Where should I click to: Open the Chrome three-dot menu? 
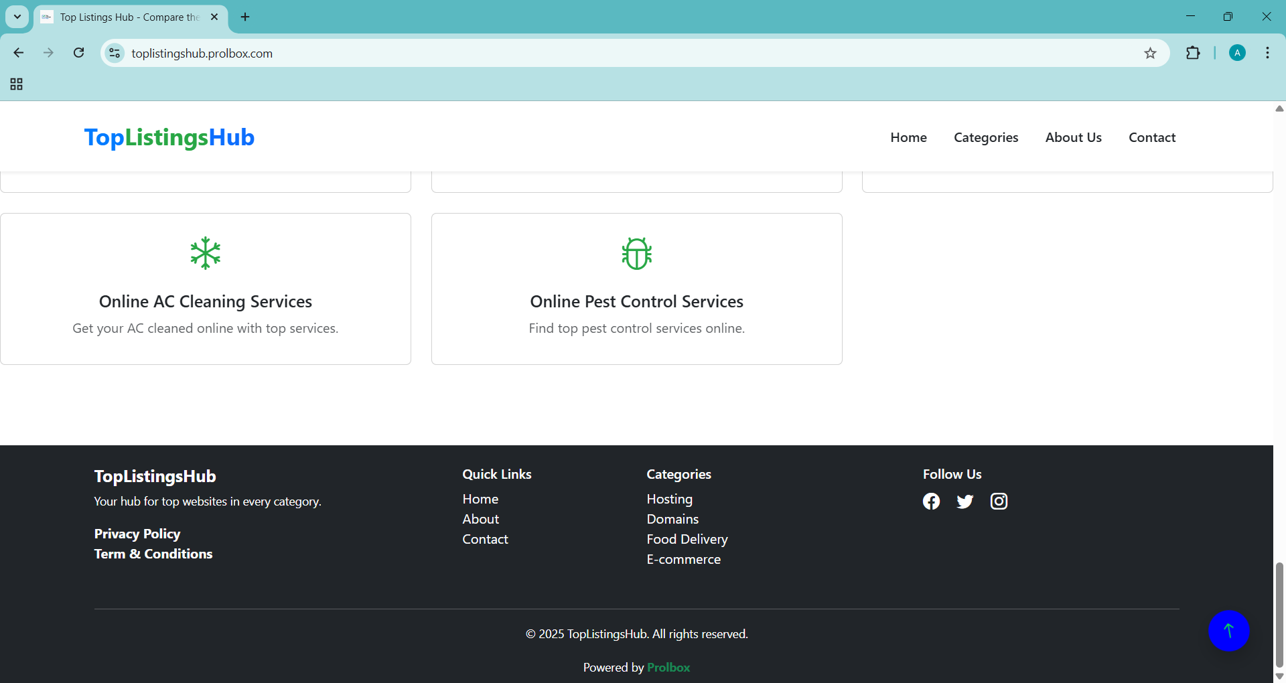pos(1267,54)
